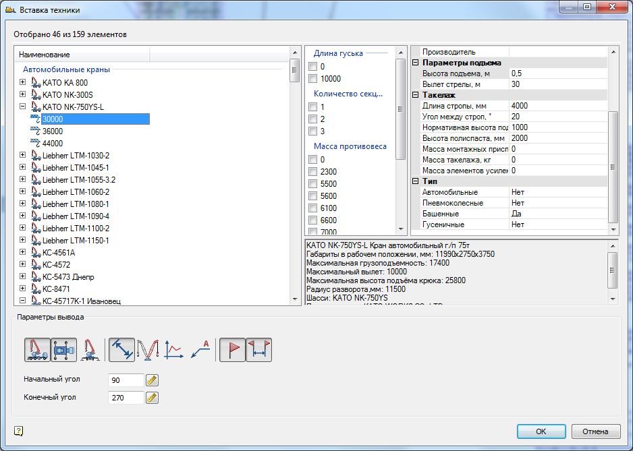Viewport: 633px width, 451px height.
Task: Toggle the two flags with distance icon
Action: (x=258, y=350)
